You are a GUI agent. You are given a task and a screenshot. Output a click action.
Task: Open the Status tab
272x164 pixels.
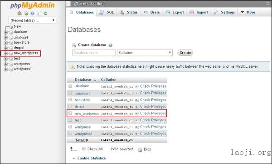tap(129, 12)
